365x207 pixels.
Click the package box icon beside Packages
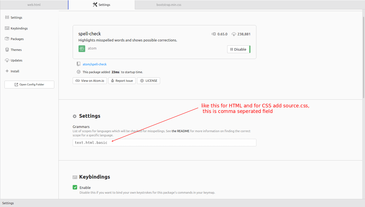tap(7, 39)
